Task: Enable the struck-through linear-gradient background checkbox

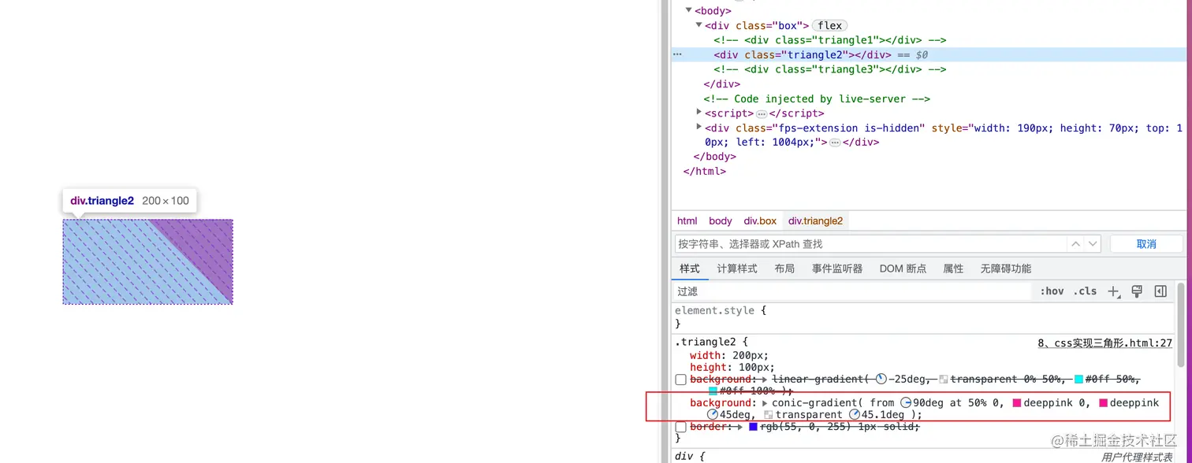Action: [x=681, y=380]
